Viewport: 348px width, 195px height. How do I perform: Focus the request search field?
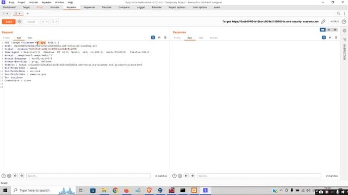point(88,175)
